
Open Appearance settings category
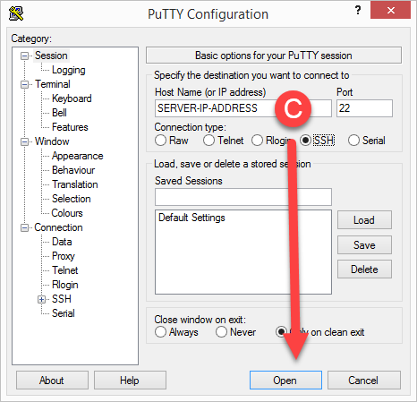coord(78,156)
